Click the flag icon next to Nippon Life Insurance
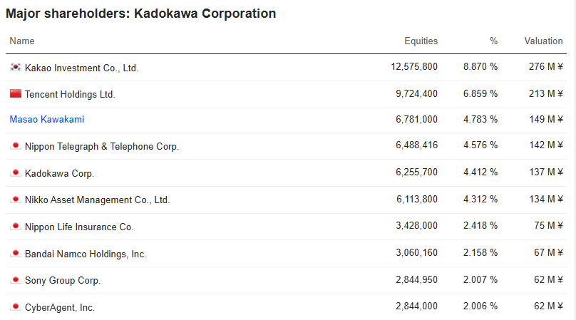576x320 pixels. point(16,227)
